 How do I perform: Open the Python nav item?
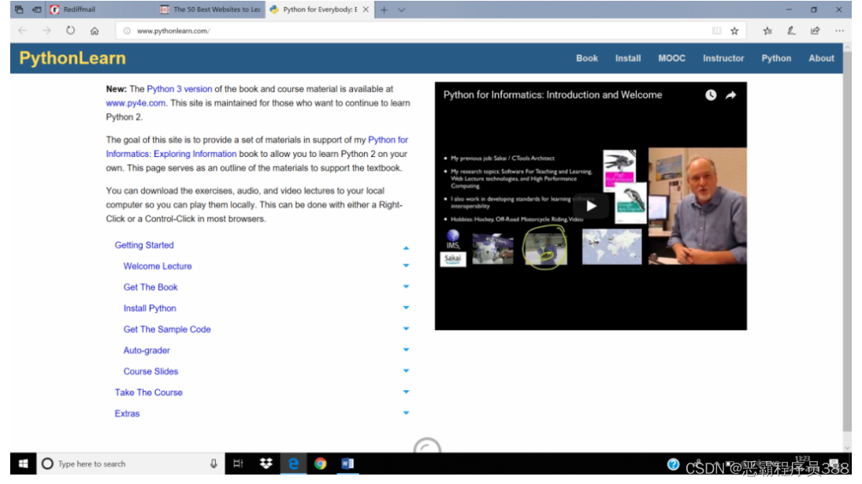(775, 58)
